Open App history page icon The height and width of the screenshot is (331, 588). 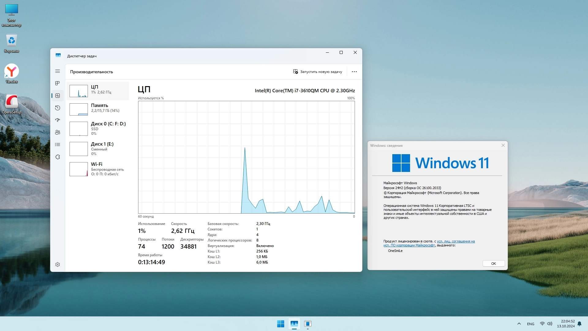(58, 108)
